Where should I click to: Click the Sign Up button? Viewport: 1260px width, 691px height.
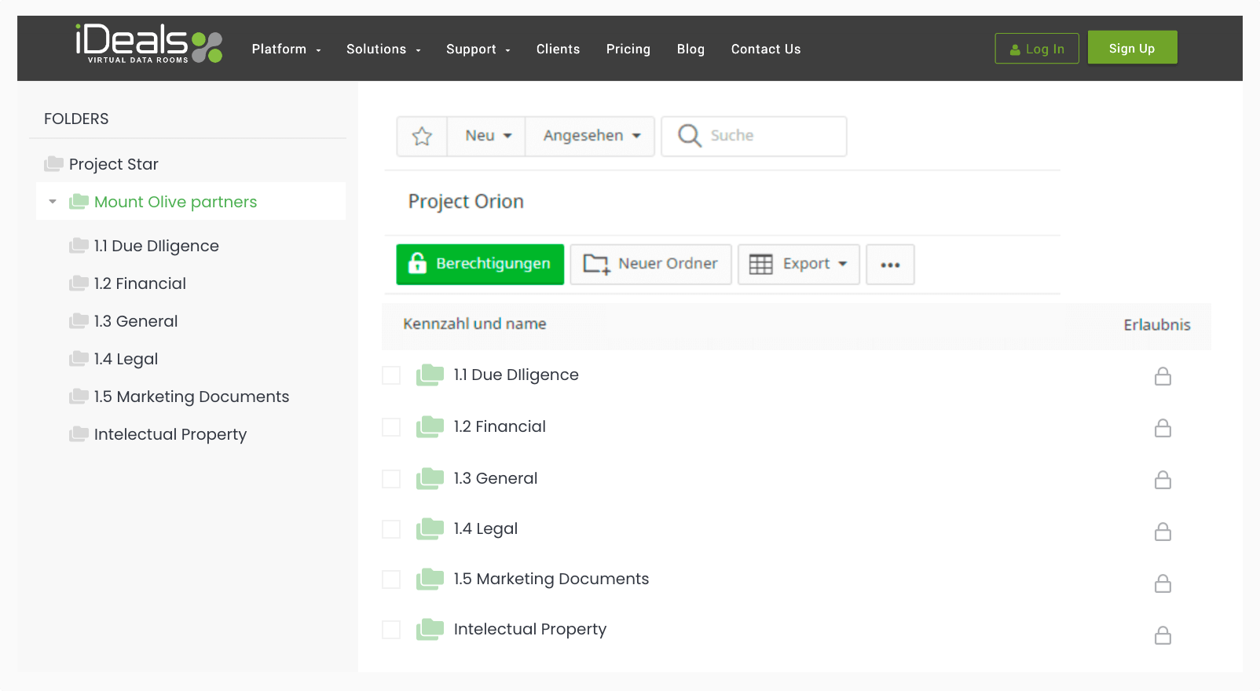click(1131, 48)
